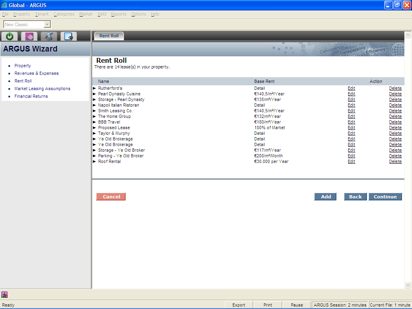The height and width of the screenshot is (309, 412).
Task: Expand the Roof Rental row arrow
Action: (94, 162)
